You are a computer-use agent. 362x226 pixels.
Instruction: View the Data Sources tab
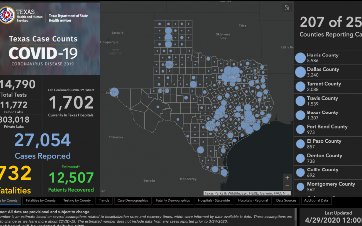coord(286,201)
